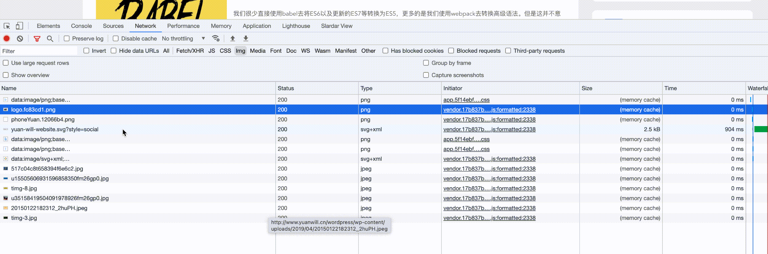Enable Hide data URLs checkbox

(x=114, y=51)
